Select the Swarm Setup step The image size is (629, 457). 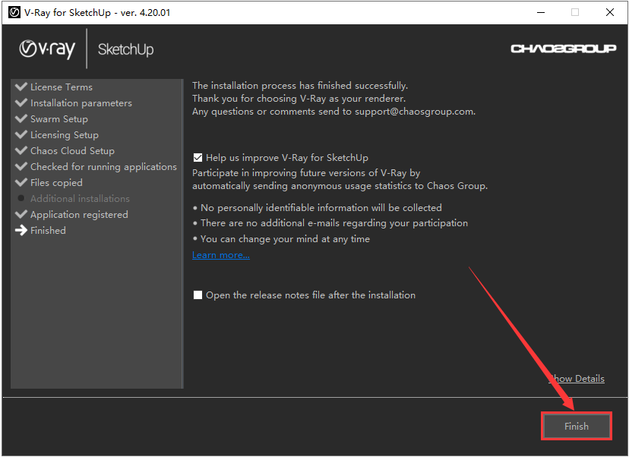pos(59,119)
